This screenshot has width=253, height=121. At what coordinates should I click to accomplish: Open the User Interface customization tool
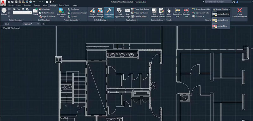154,13
